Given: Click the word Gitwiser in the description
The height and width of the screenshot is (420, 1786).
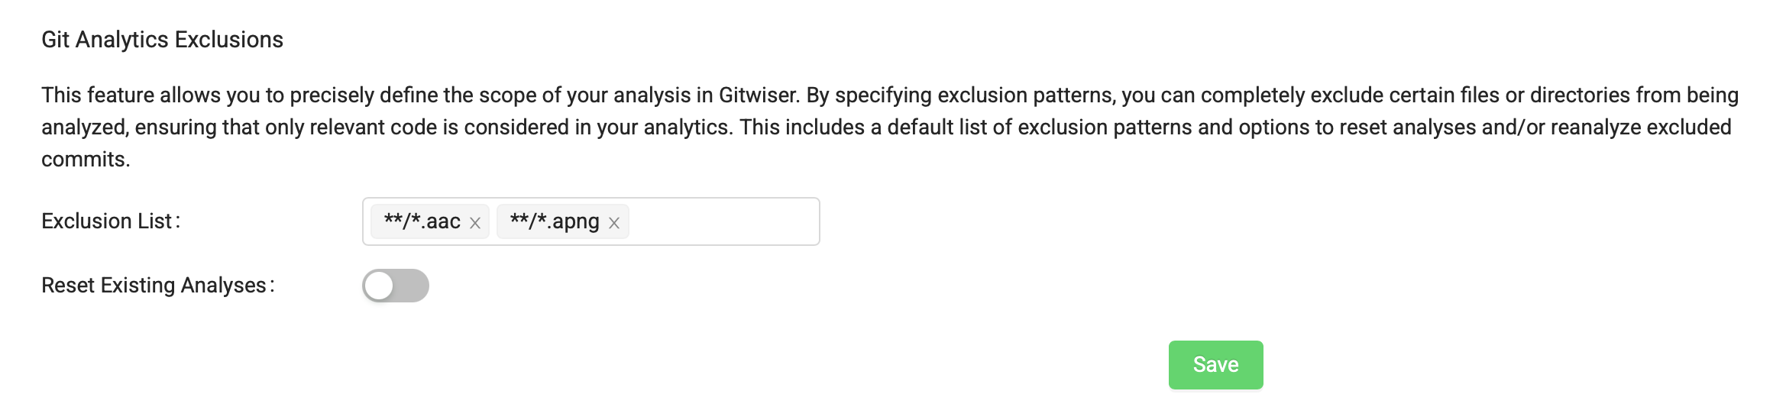Looking at the screenshot, I should click(x=758, y=95).
